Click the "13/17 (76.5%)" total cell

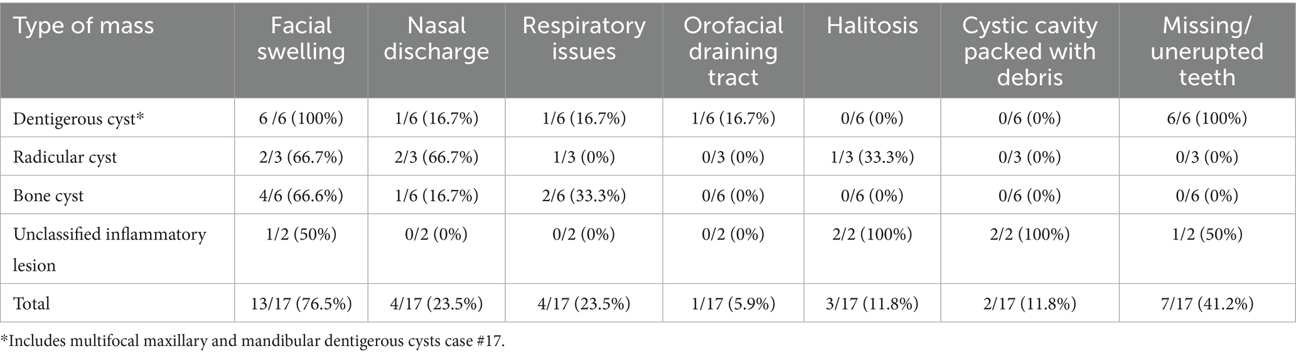301,303
